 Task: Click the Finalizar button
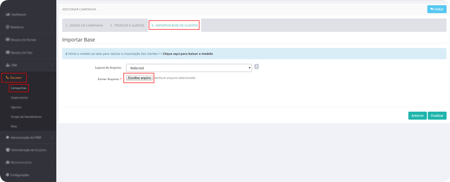[x=437, y=116]
